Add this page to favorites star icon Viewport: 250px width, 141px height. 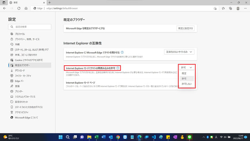215,8
